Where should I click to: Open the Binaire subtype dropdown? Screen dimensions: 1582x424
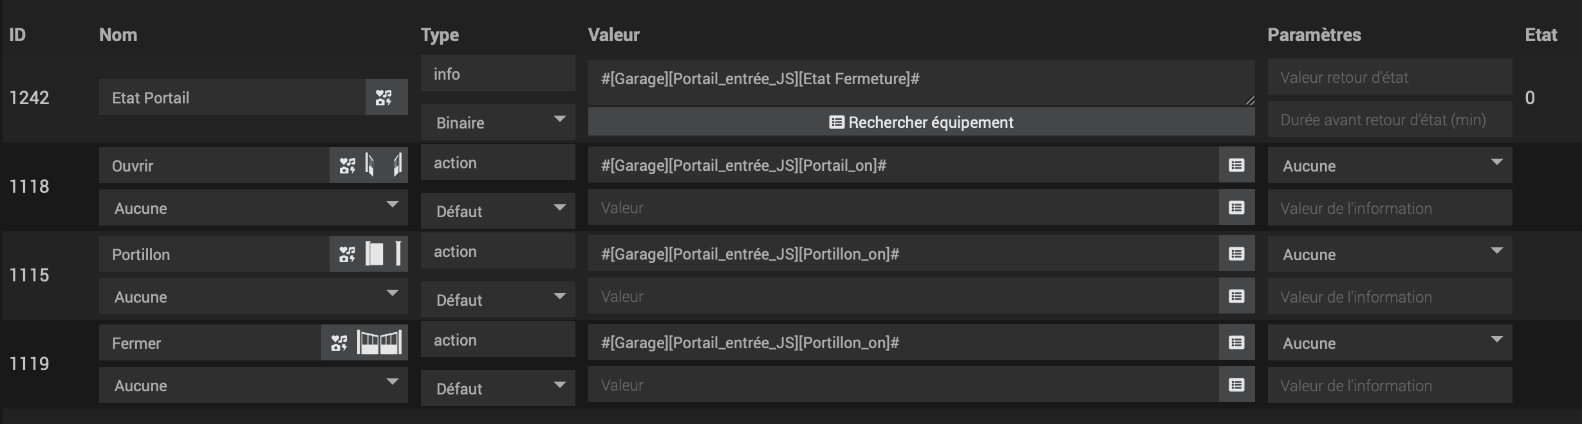coord(498,122)
